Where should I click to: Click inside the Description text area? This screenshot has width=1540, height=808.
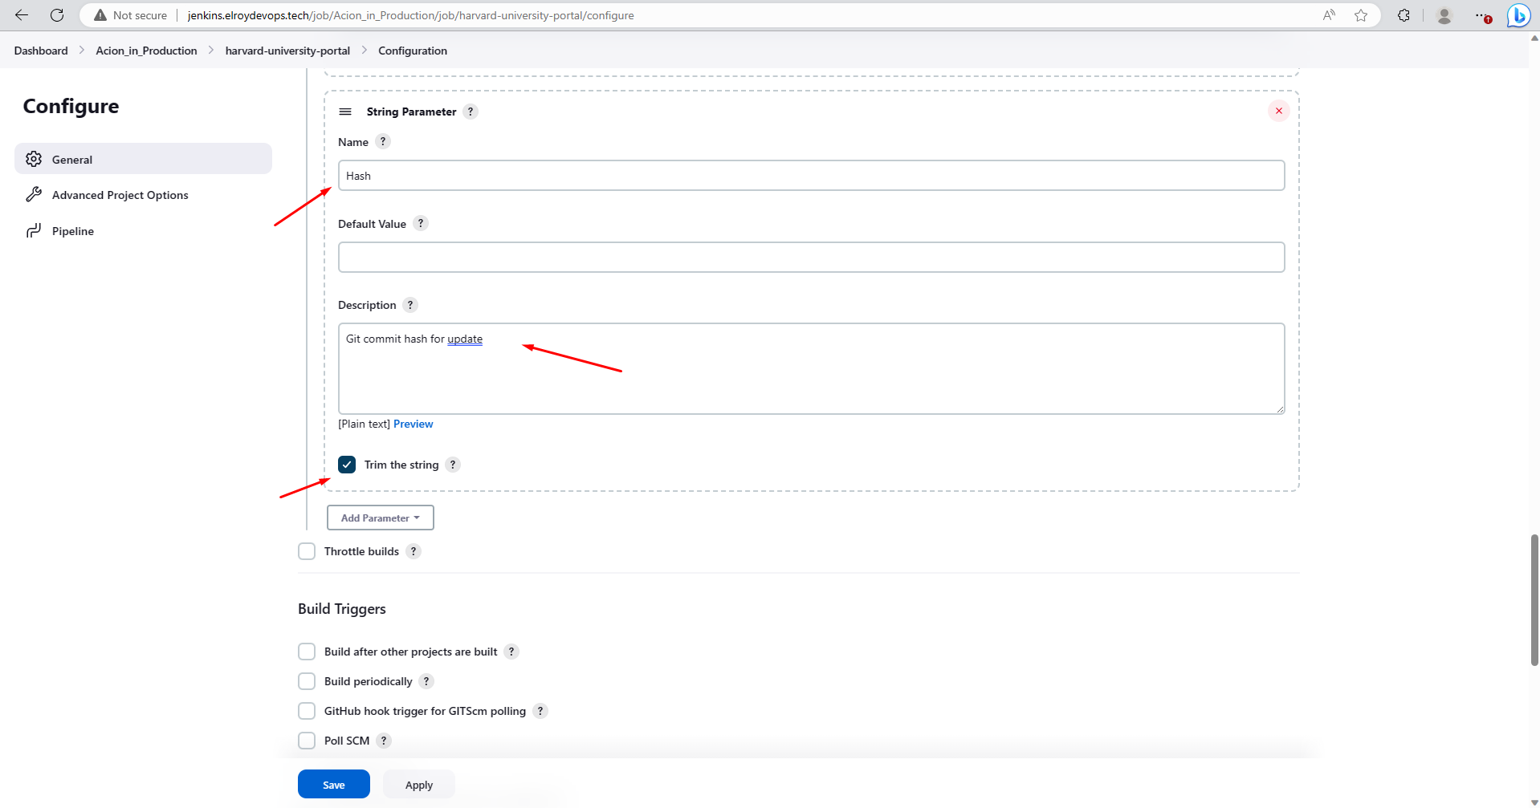coord(811,369)
